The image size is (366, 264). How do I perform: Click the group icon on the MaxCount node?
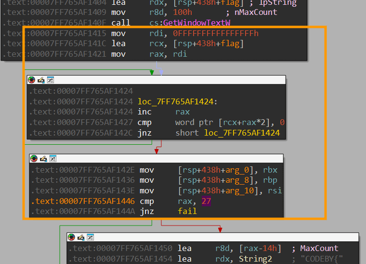[x=90, y=237]
